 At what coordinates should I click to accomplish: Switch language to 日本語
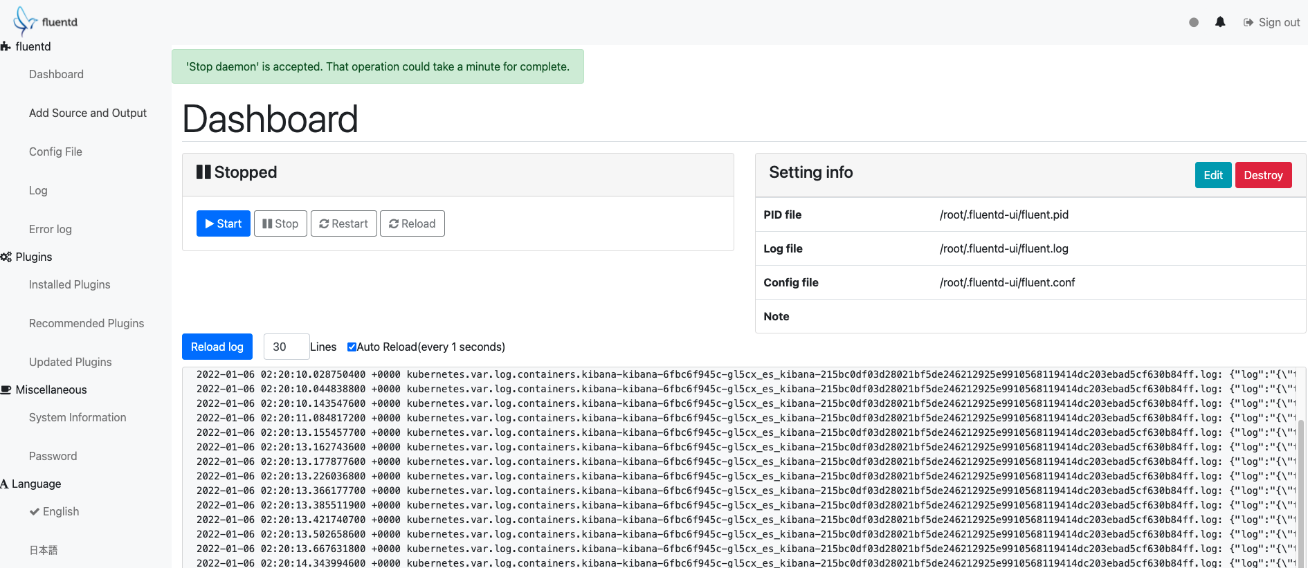click(x=43, y=550)
